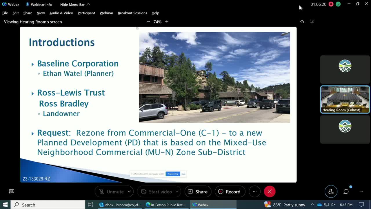Open the annotation pen tool

tap(302, 21)
